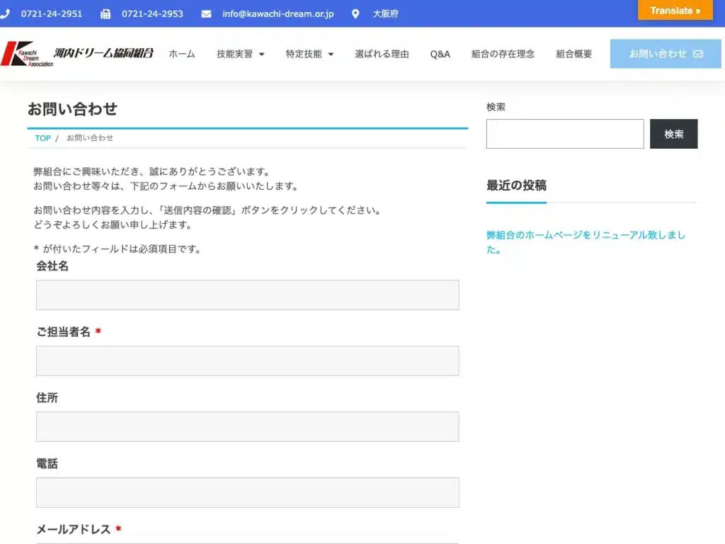This screenshot has width=725, height=544.
Task: Click the 最近の投稿 heading
Action: pos(516,185)
